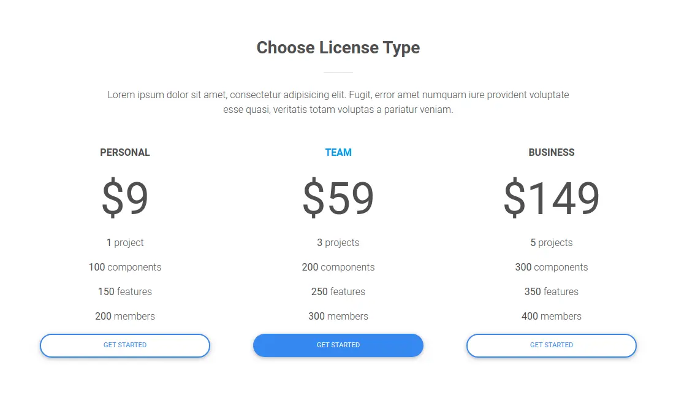676x400 pixels.
Task: Click the BUSINESS plan title
Action: (x=551, y=153)
